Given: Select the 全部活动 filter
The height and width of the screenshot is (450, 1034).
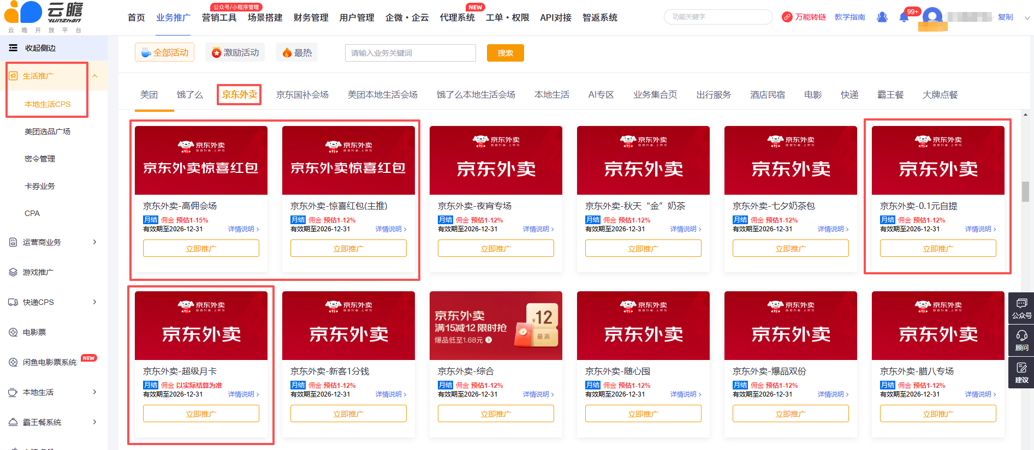Looking at the screenshot, I should tap(165, 52).
